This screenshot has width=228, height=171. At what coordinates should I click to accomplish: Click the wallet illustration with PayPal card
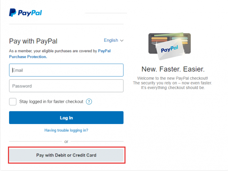click(x=169, y=46)
